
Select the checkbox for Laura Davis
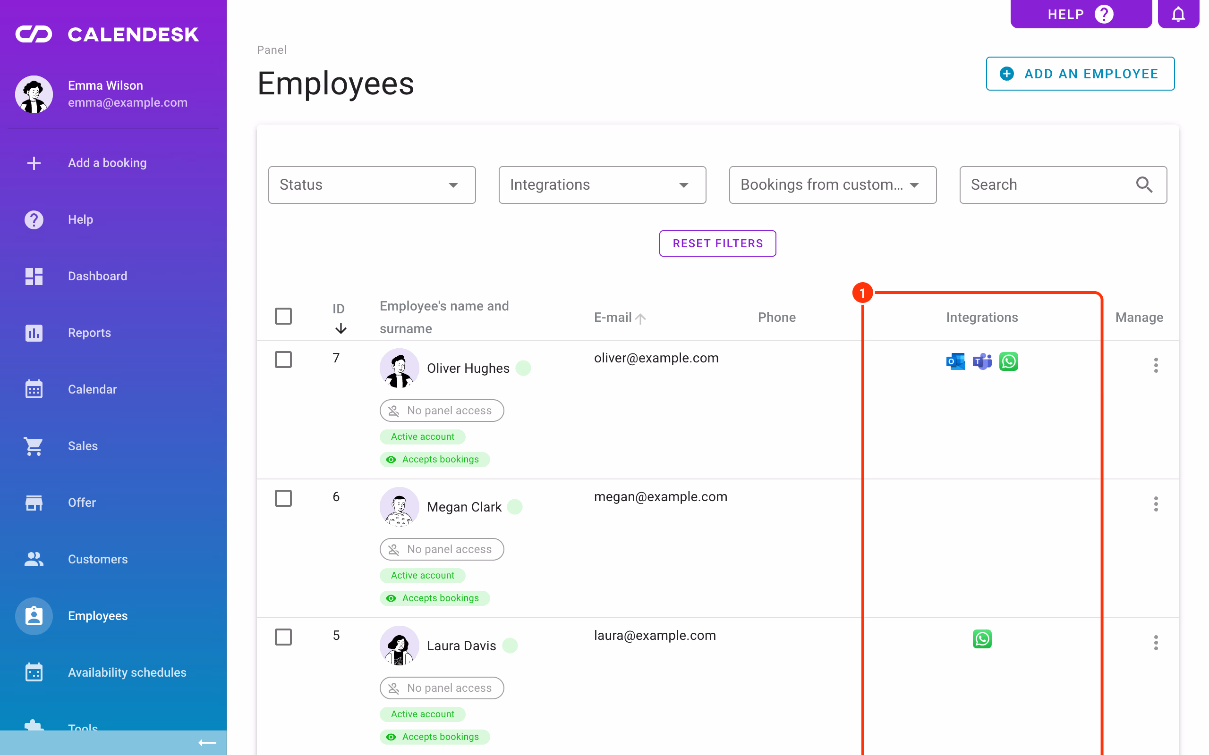click(x=283, y=637)
